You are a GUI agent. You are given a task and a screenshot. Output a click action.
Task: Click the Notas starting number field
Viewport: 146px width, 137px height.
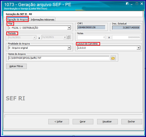click(91, 37)
